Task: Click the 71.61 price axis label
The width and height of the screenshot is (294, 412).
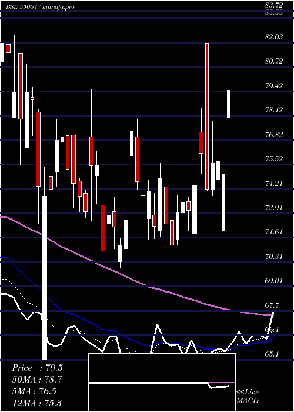Action: point(274,232)
